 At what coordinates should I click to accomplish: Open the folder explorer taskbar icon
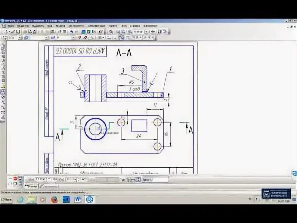point(32,199)
